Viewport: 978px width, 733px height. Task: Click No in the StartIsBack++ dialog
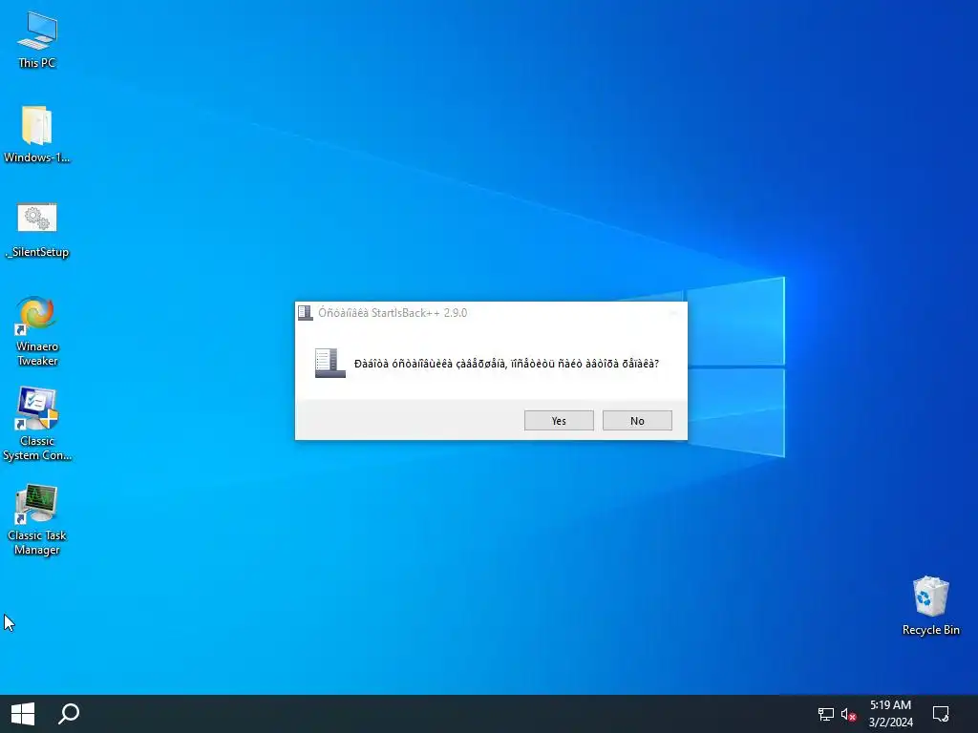pos(637,421)
